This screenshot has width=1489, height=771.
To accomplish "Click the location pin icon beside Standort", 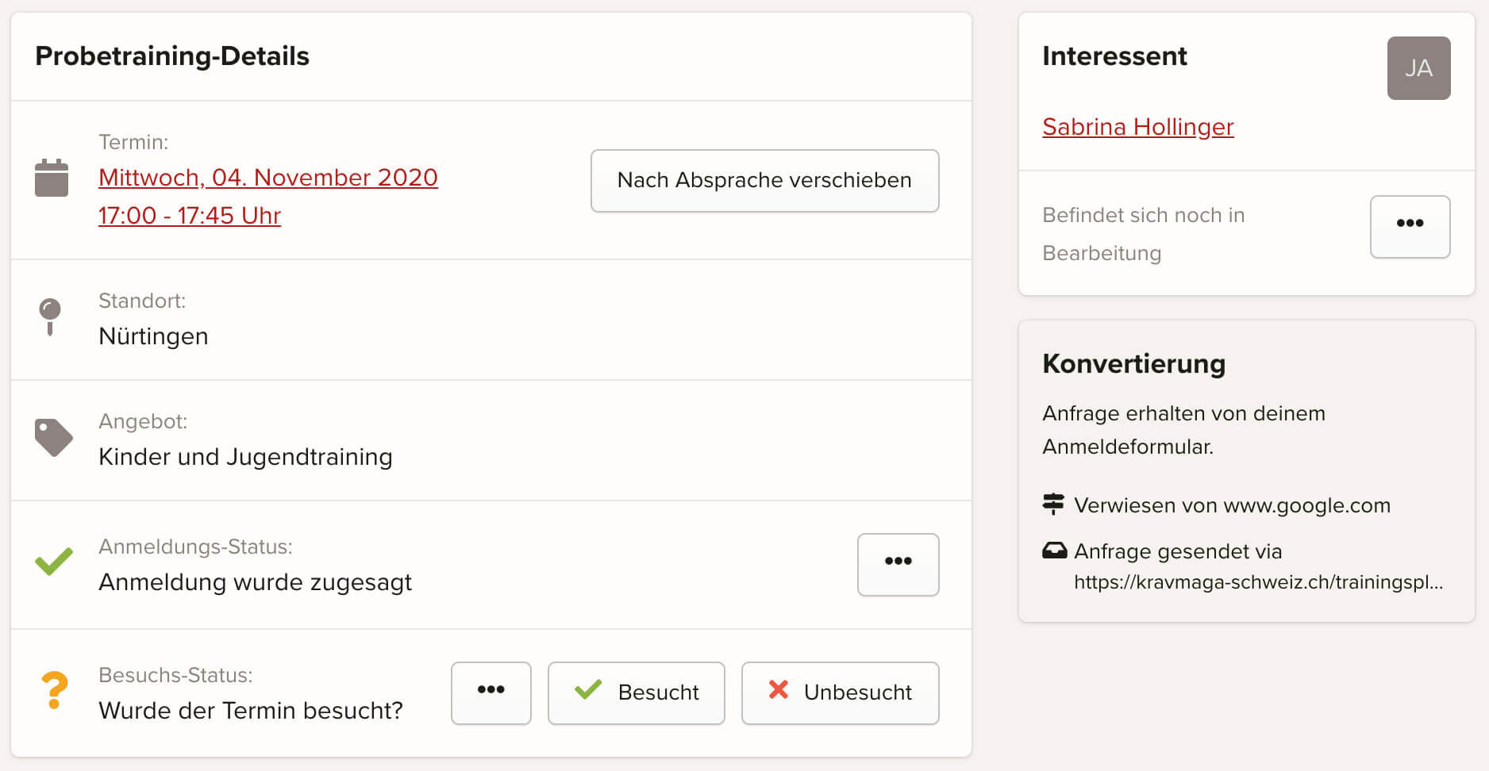I will [x=50, y=317].
